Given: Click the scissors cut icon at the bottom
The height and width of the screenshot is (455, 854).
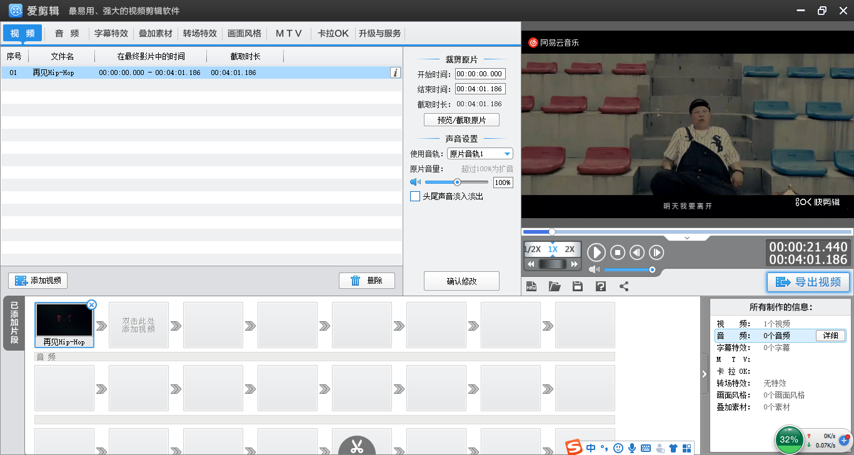Looking at the screenshot, I should (x=357, y=446).
